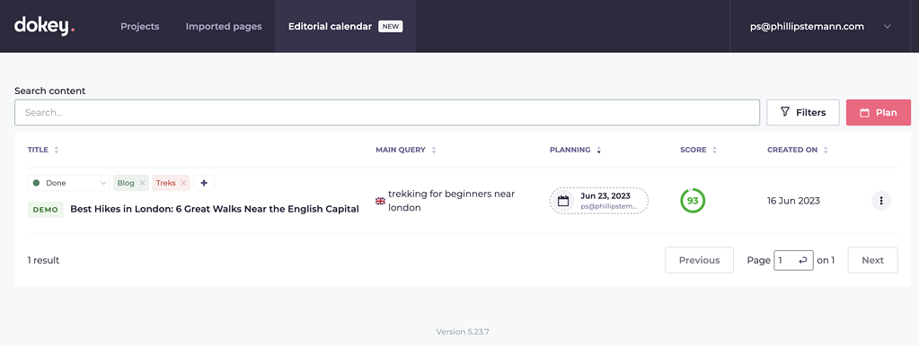Open the three-dot row actions menu

(881, 201)
